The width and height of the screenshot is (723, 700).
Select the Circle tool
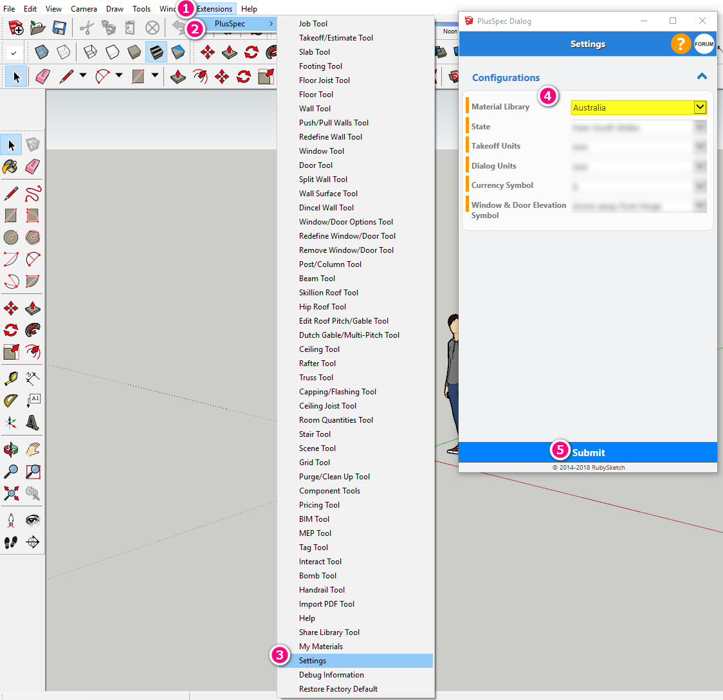[x=10, y=237]
